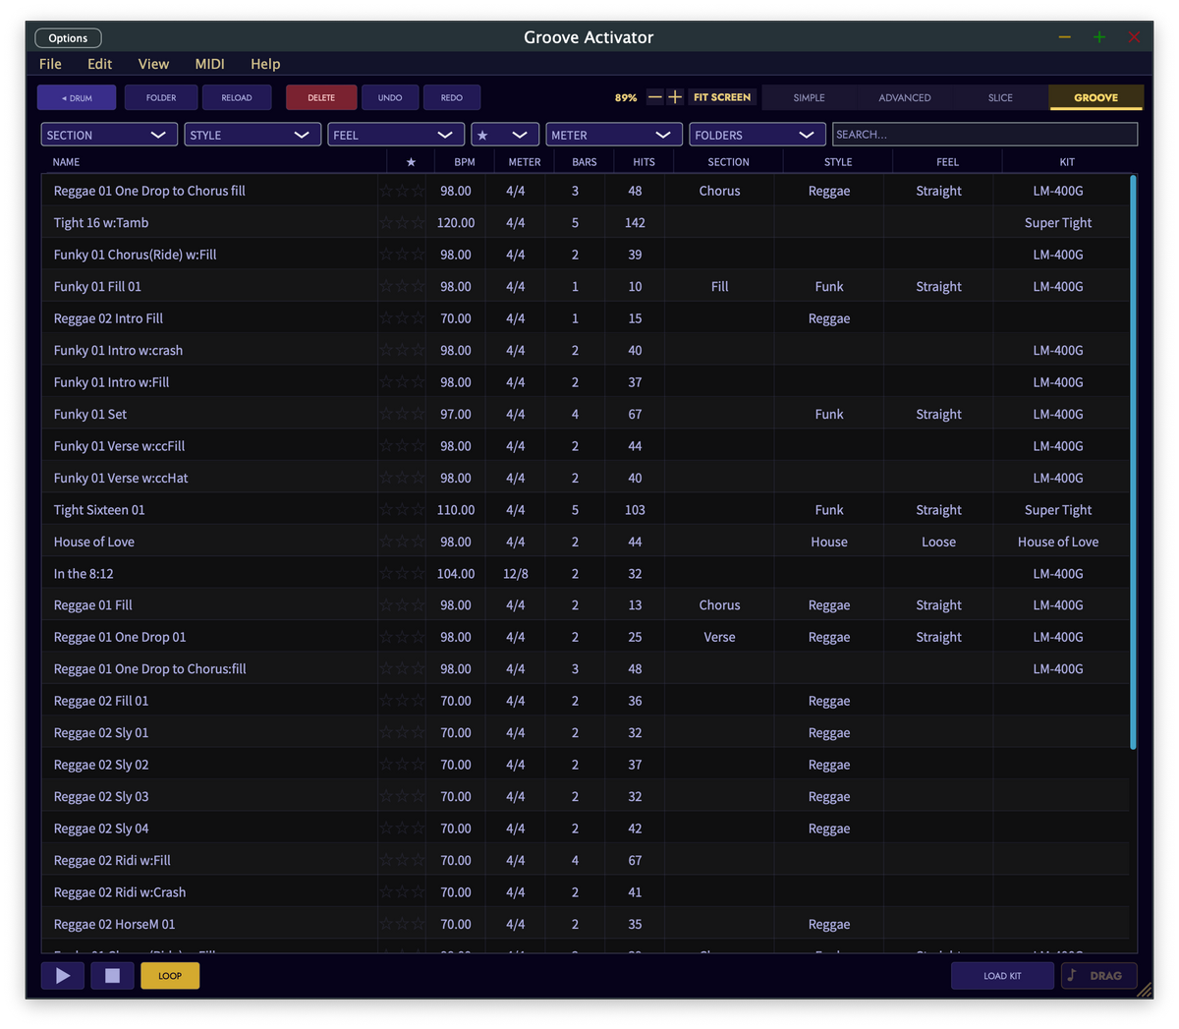Open the star rating filter dropdown
This screenshot has width=1179, height=1029.
tap(505, 135)
